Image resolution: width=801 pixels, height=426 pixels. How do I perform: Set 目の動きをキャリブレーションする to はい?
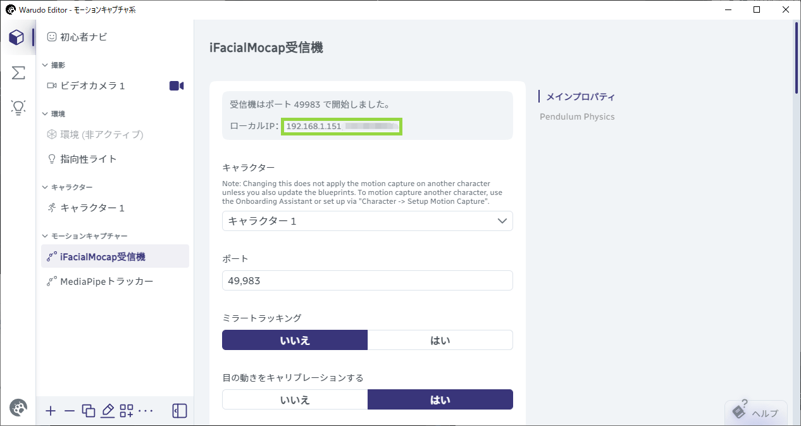440,399
